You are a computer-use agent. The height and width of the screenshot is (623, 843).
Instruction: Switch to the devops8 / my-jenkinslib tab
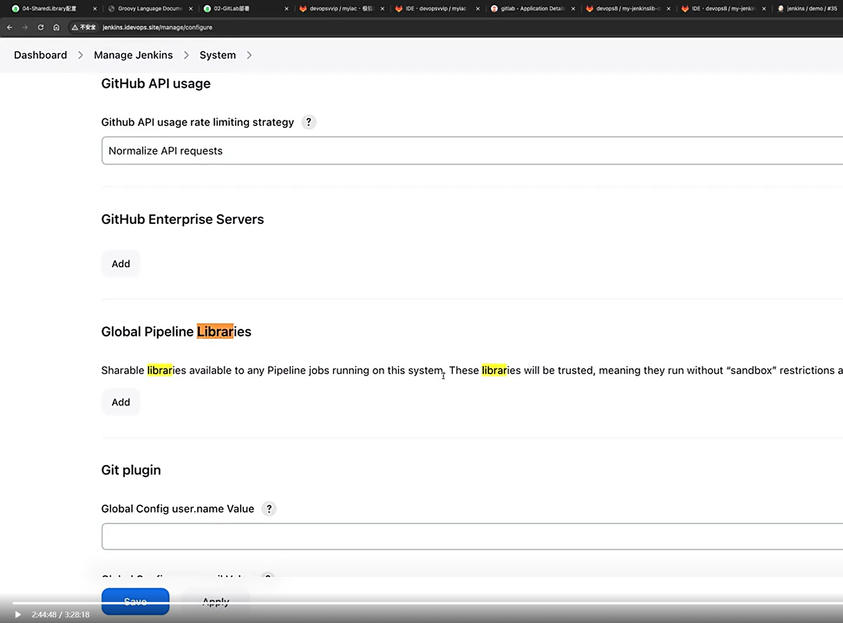pyautogui.click(x=628, y=9)
